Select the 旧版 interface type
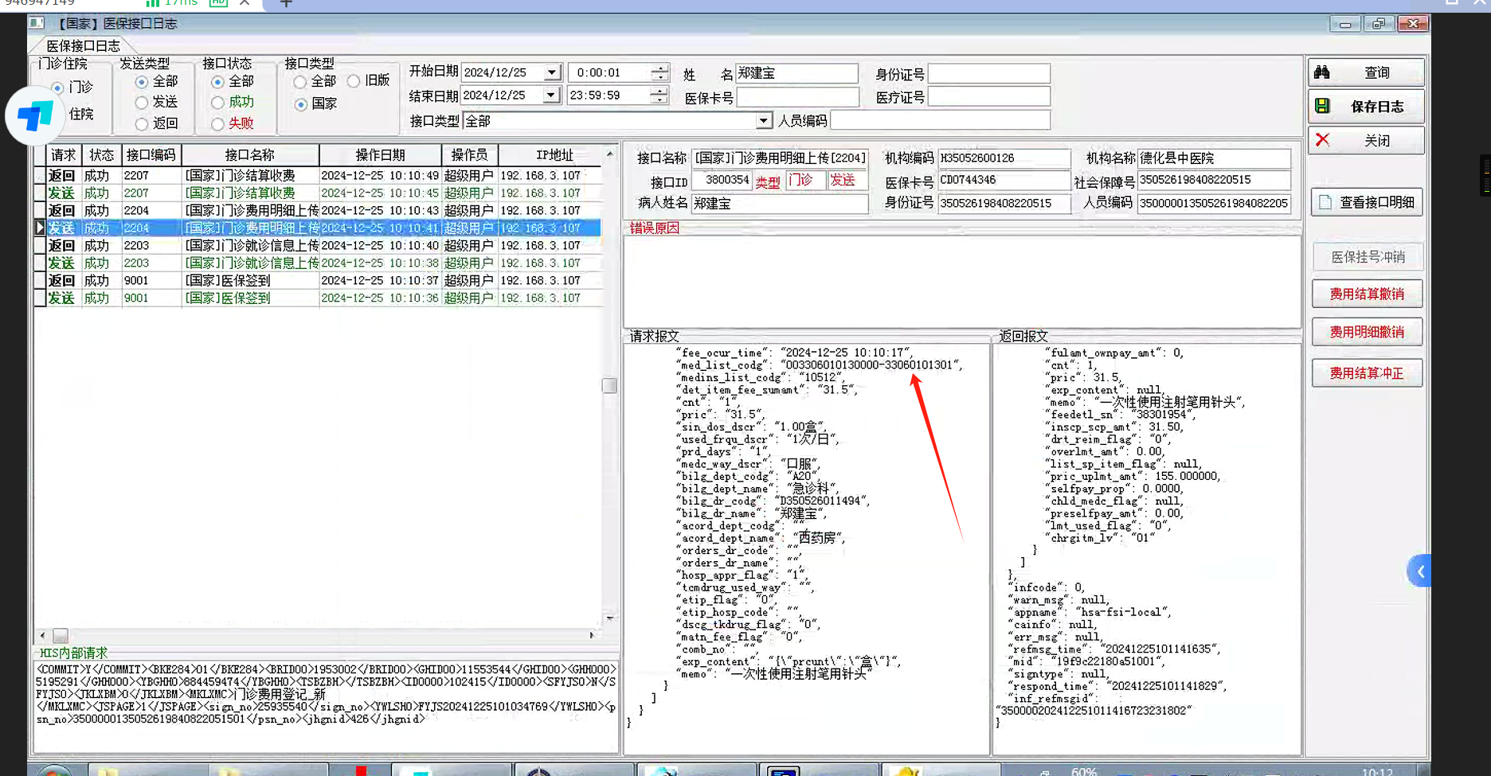1491x776 pixels. point(354,81)
